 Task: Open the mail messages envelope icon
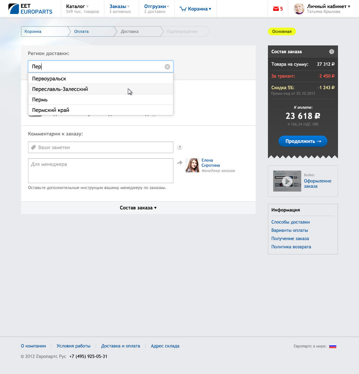tap(275, 9)
